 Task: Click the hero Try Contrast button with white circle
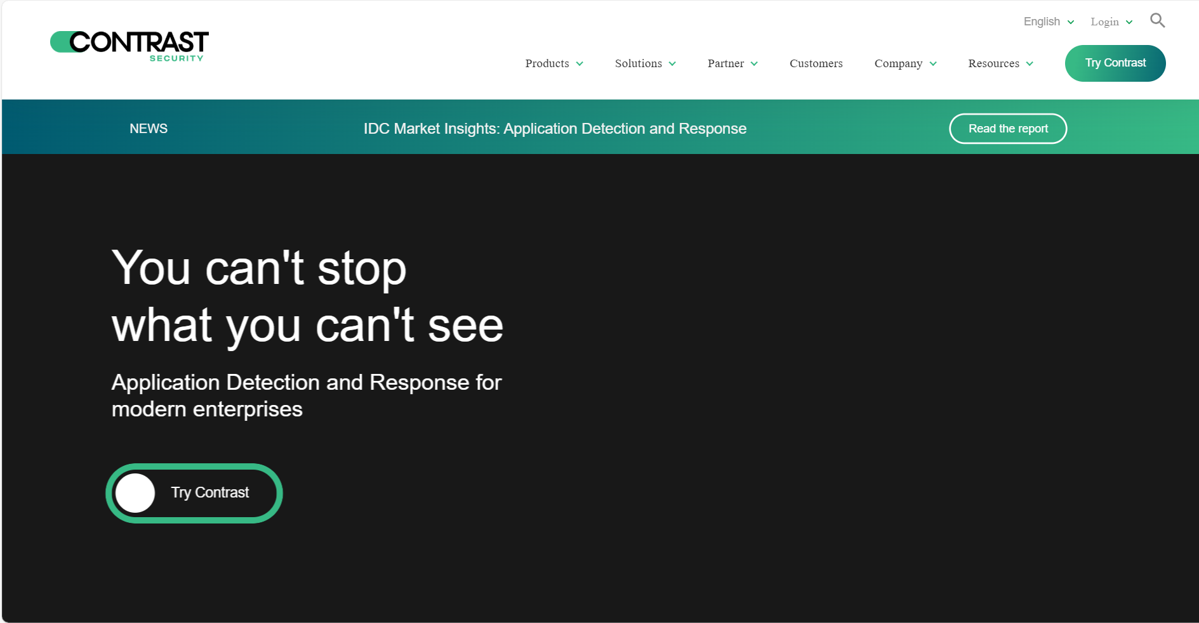click(194, 493)
